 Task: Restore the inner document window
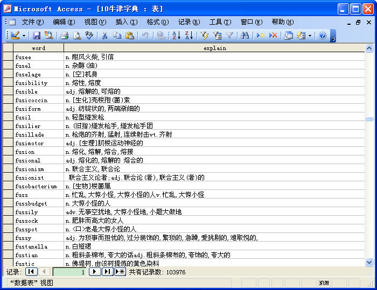[358, 23]
